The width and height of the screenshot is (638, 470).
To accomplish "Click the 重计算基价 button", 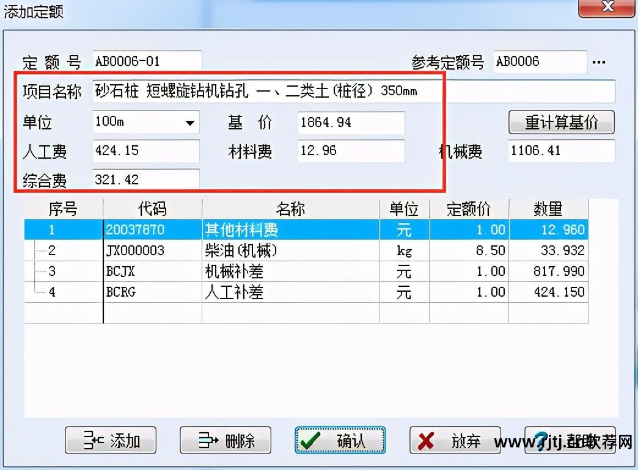I will pyautogui.click(x=562, y=122).
